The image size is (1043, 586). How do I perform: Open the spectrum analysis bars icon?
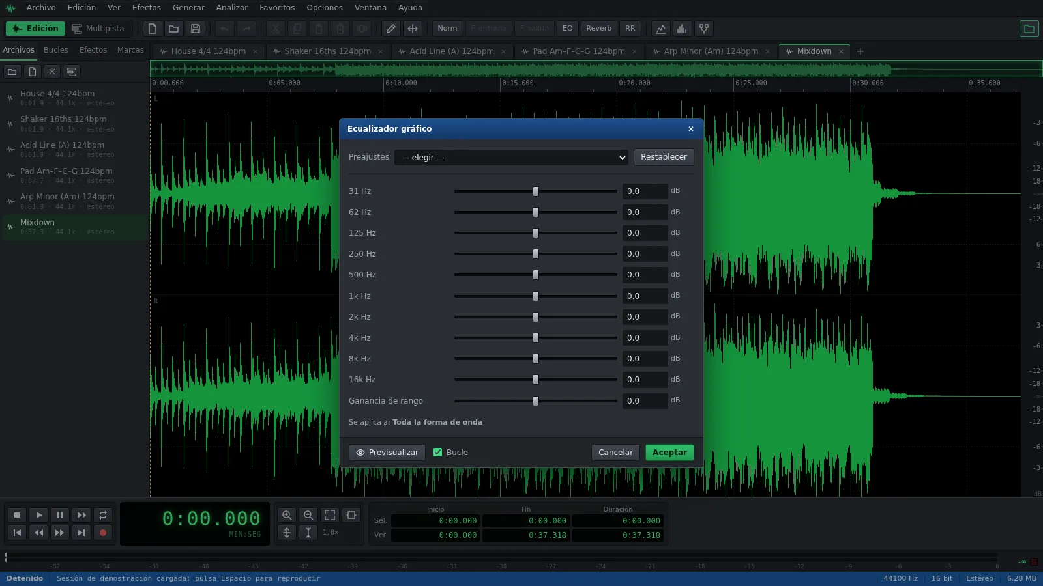pos(682,29)
